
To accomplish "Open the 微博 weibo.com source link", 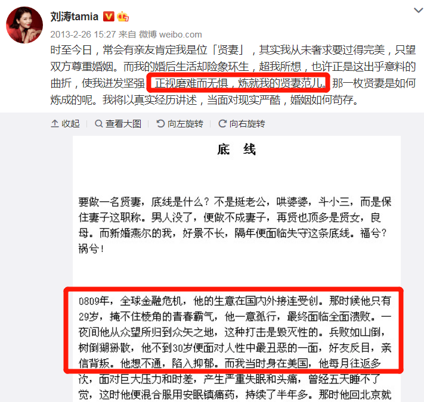I will click(x=171, y=35).
